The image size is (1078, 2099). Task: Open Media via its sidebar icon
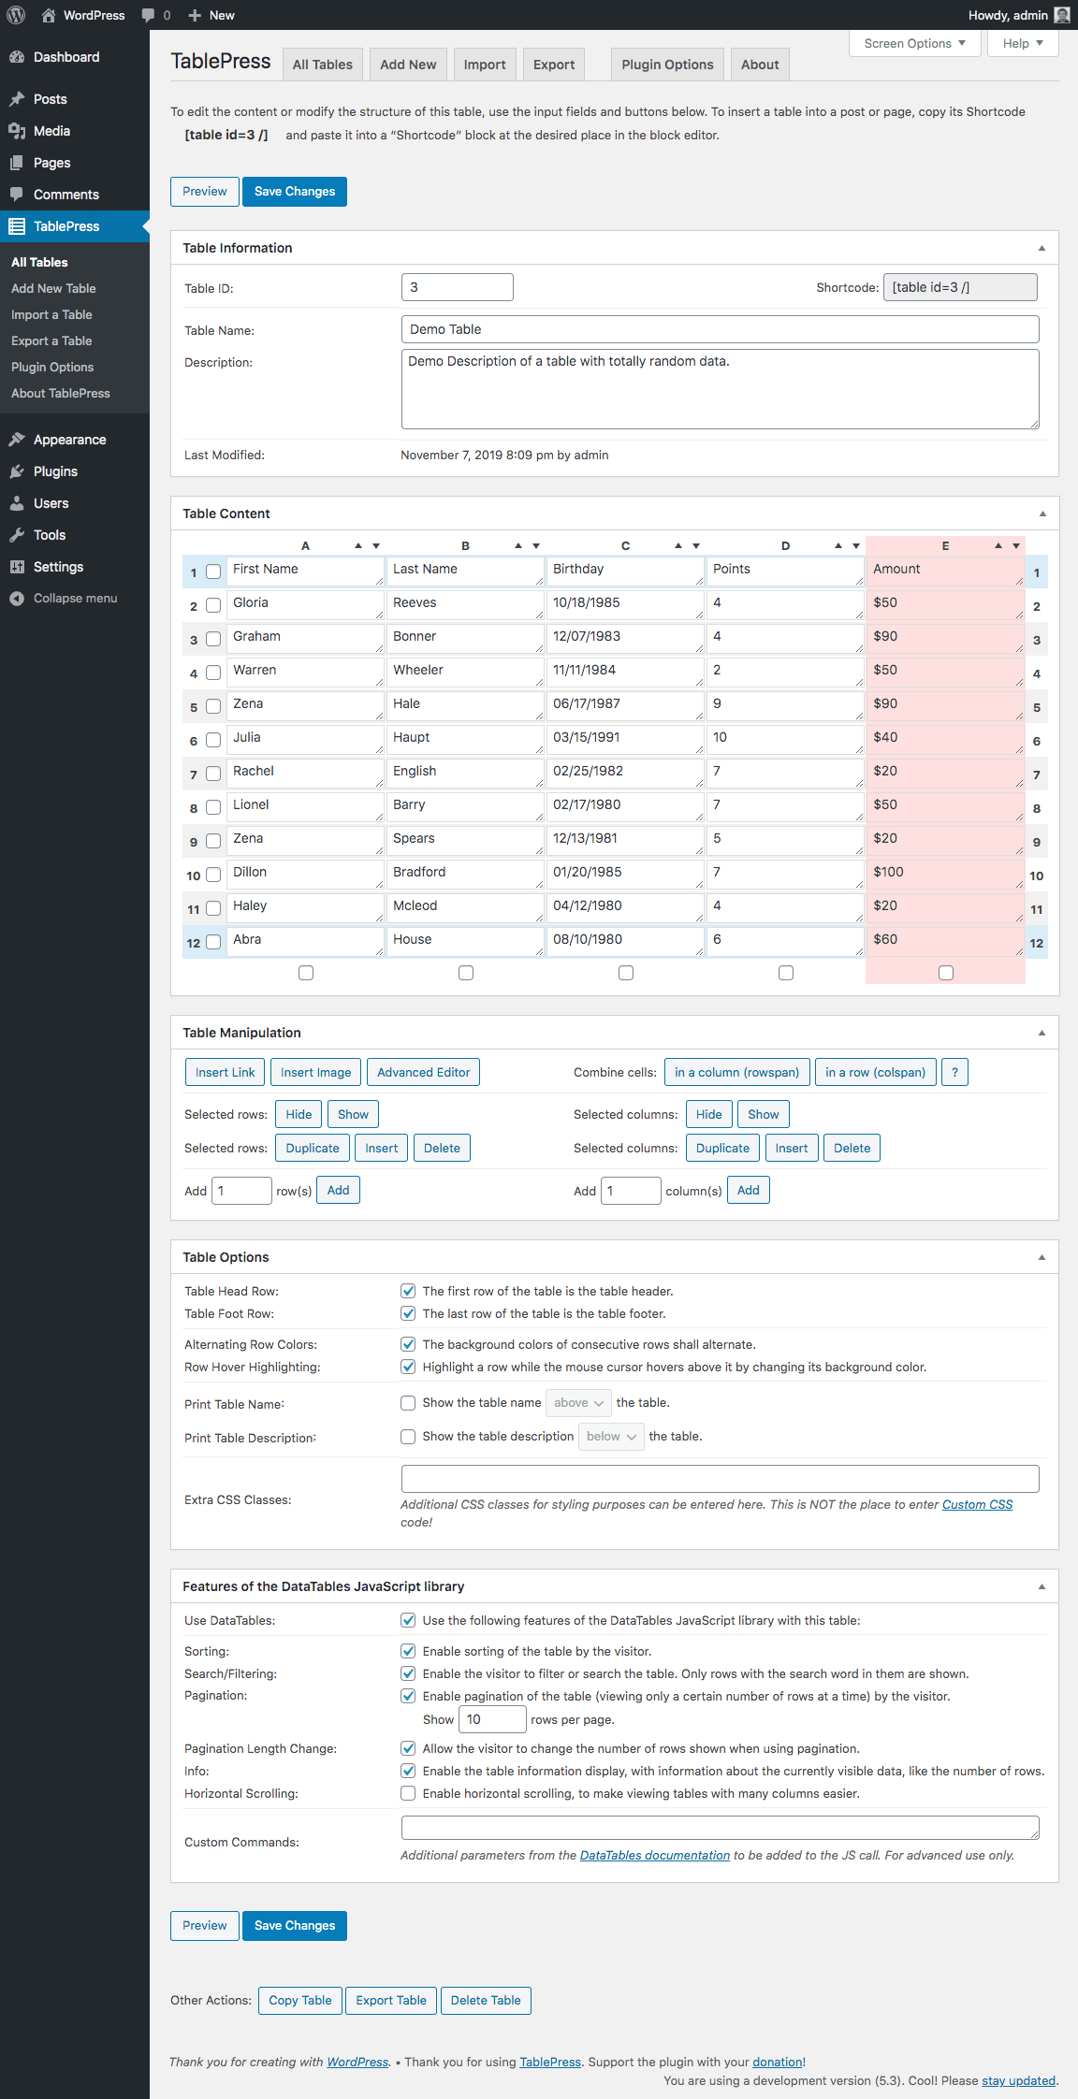coord(17,131)
